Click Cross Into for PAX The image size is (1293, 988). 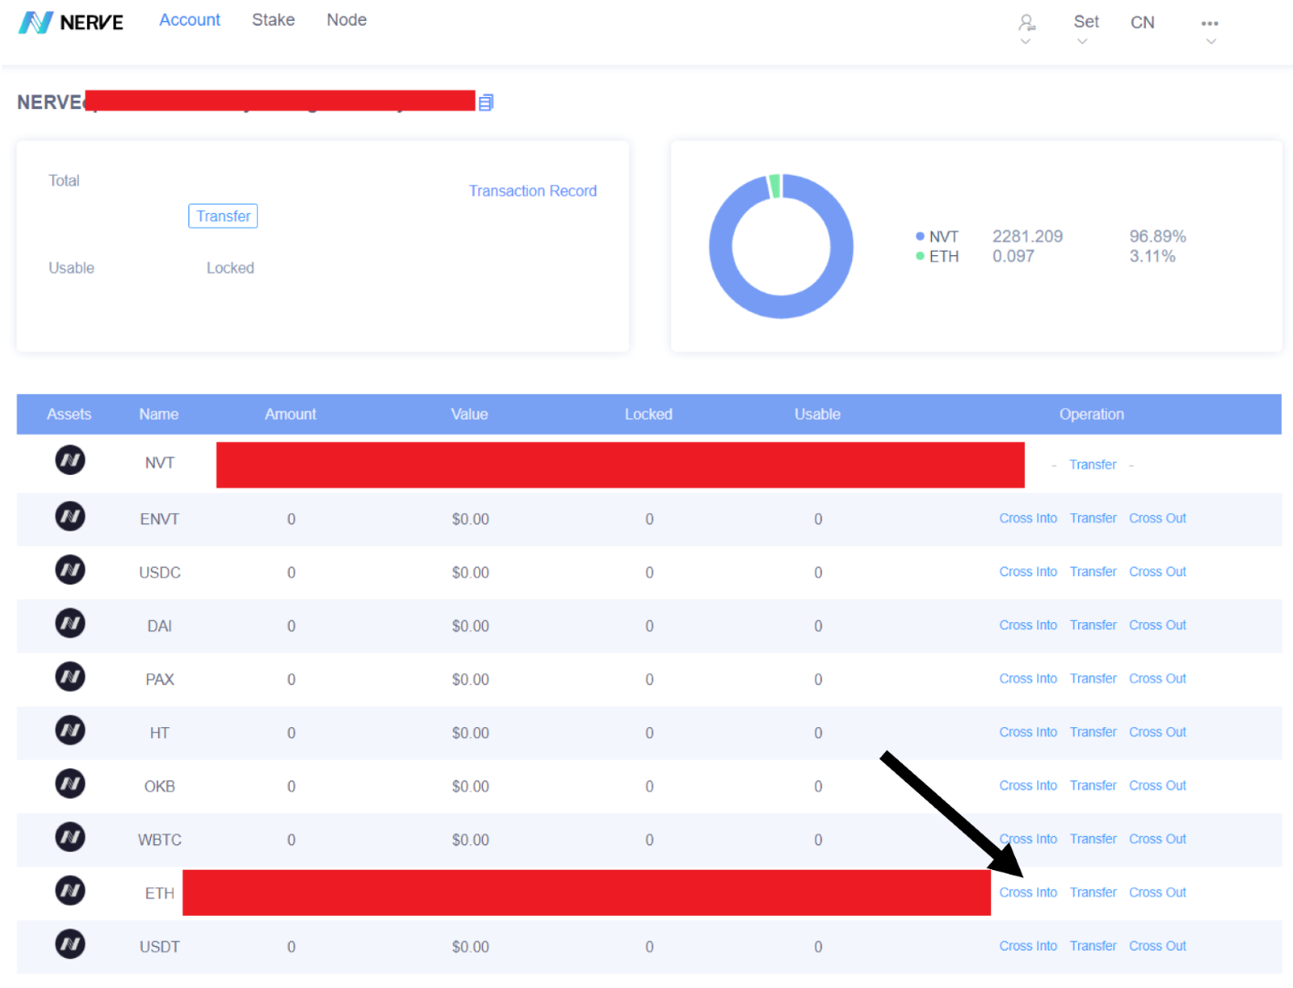tap(1028, 679)
